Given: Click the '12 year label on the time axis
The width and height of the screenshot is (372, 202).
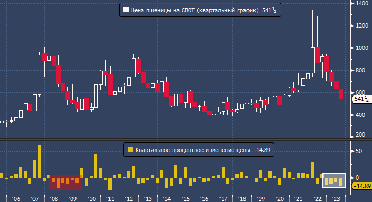Looking at the screenshot, I should point(129,199).
